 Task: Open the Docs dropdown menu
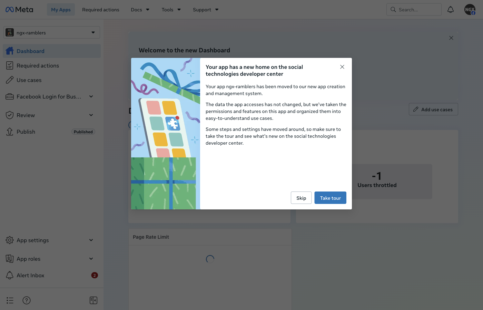click(140, 10)
